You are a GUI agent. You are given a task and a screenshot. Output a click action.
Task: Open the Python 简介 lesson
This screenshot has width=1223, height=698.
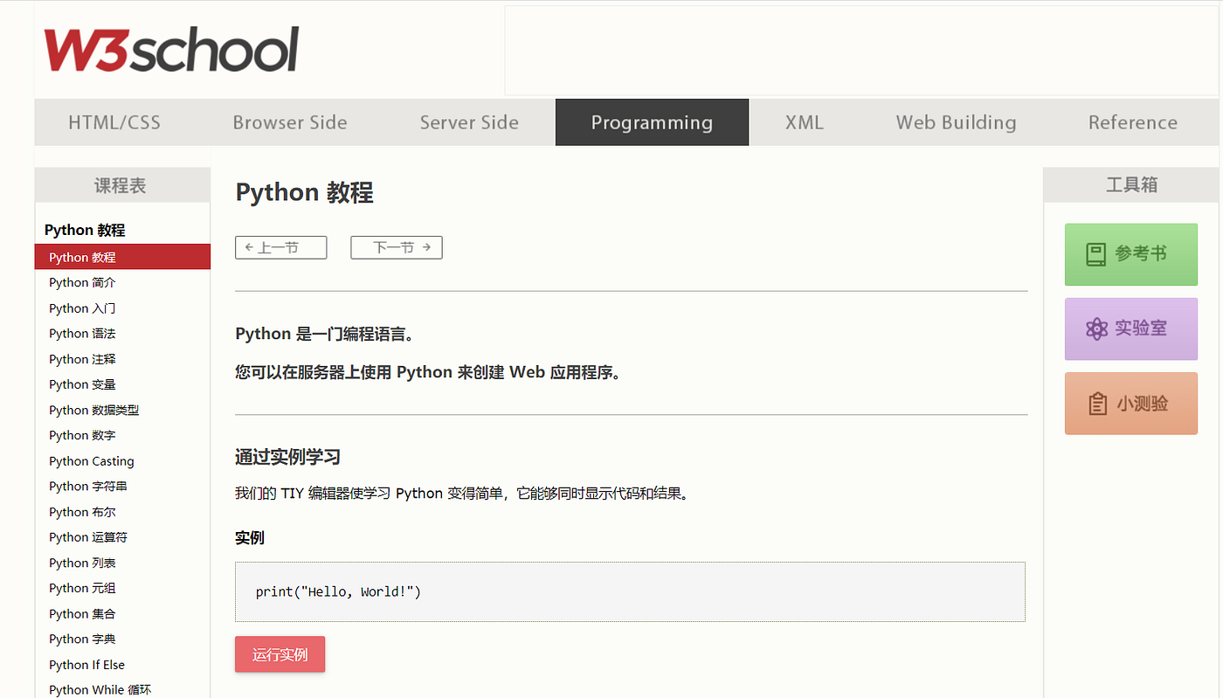point(82,282)
